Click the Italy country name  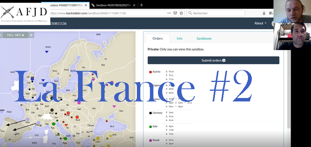pyautogui.click(x=155, y=126)
